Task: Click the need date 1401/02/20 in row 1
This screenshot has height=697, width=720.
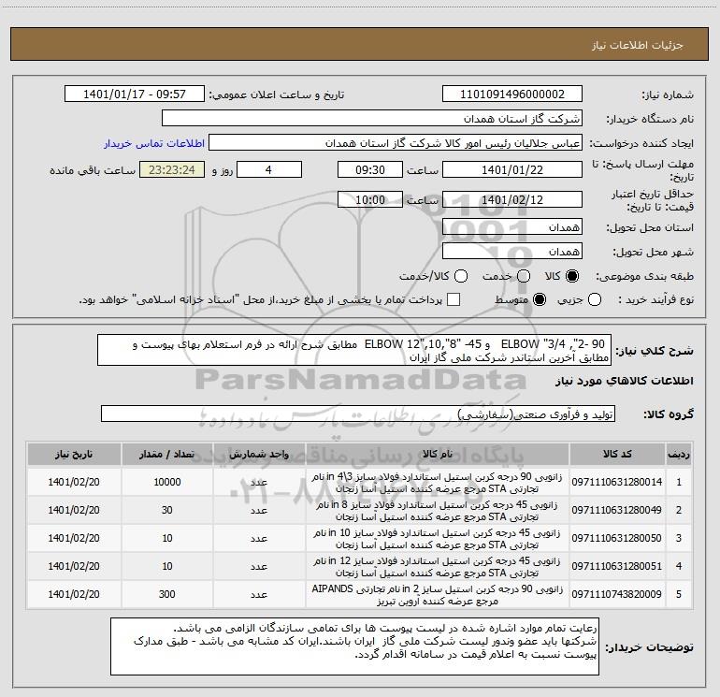Action: point(74,482)
